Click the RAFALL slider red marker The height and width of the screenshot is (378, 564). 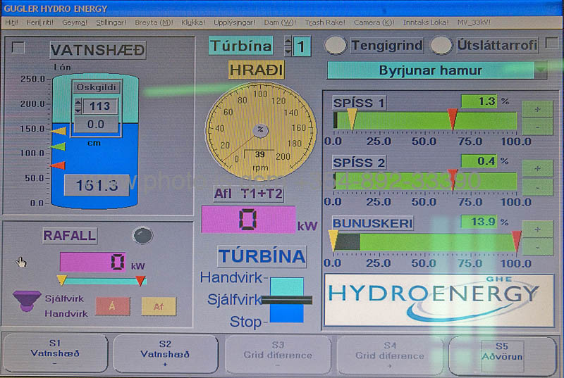click(x=140, y=281)
